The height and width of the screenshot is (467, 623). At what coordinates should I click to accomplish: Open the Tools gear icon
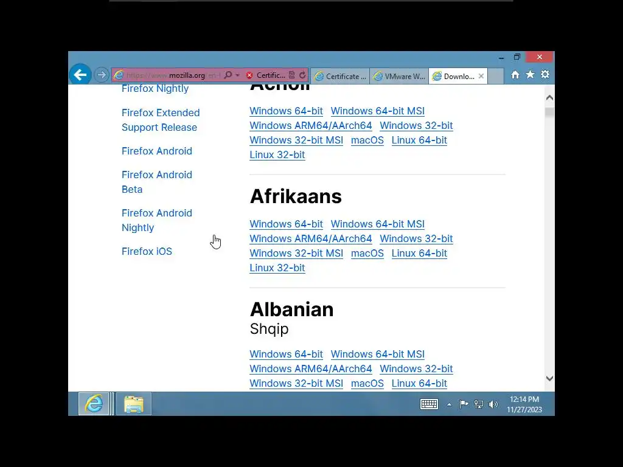click(x=545, y=75)
